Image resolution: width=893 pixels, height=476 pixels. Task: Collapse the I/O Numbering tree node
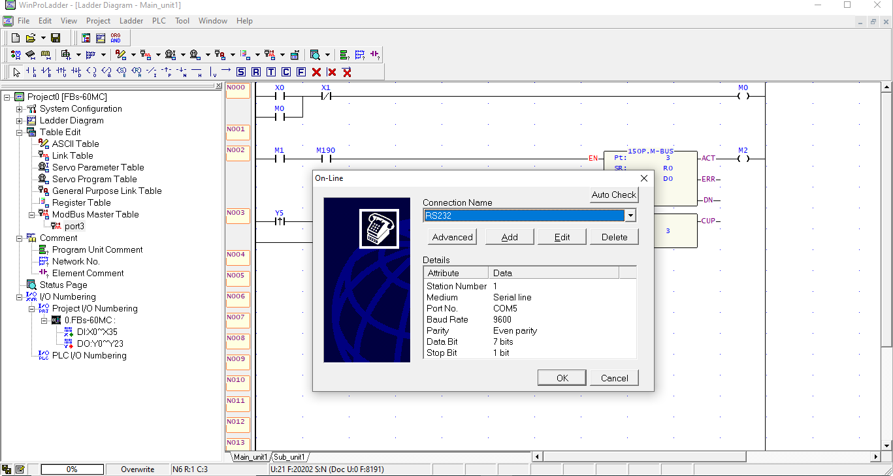[20, 296]
